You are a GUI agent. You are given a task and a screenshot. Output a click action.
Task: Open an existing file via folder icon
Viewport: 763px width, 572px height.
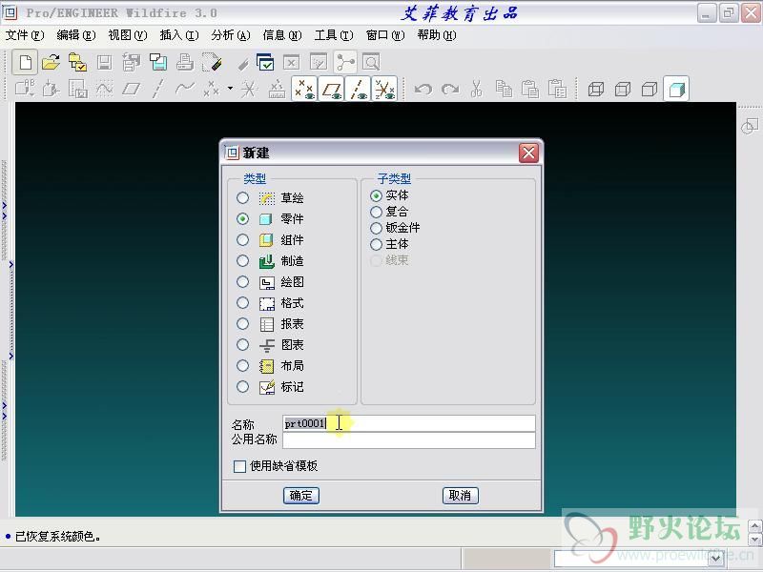51,63
